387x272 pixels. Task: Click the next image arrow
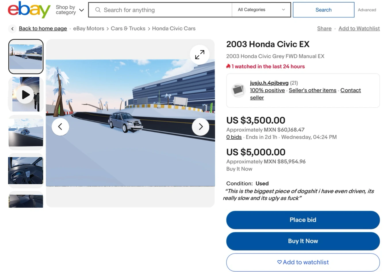200,127
